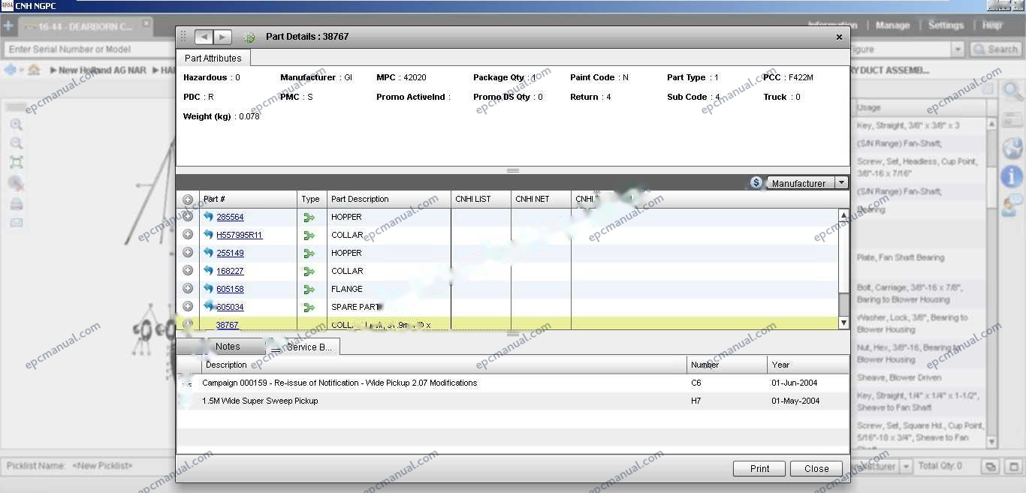Add a new tab with the plus icon
The height and width of the screenshot is (493, 1026).
pyautogui.click(x=8, y=26)
